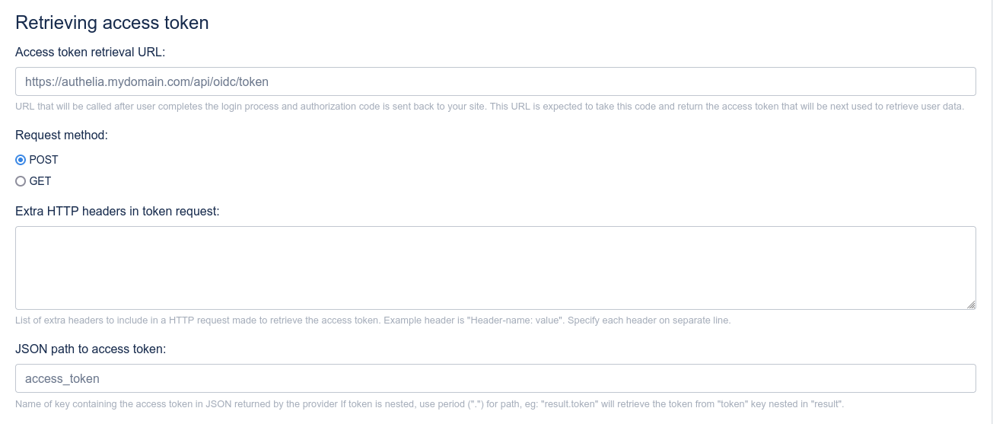This screenshot has height=424, width=993.
Task: Select the POST request method radio button
Action: [21, 160]
